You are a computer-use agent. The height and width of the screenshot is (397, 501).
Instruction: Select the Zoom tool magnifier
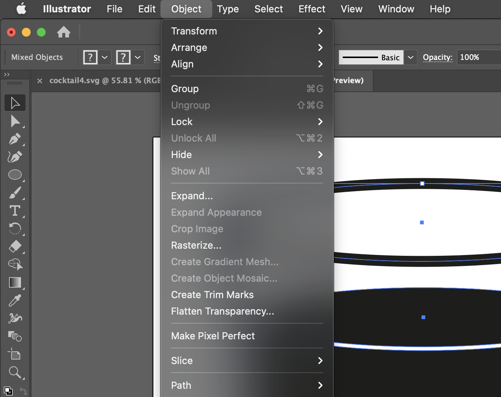click(x=15, y=372)
